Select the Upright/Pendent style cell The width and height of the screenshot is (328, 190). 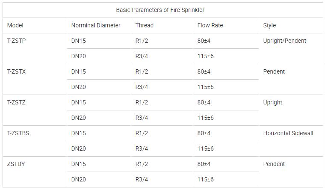285,41
